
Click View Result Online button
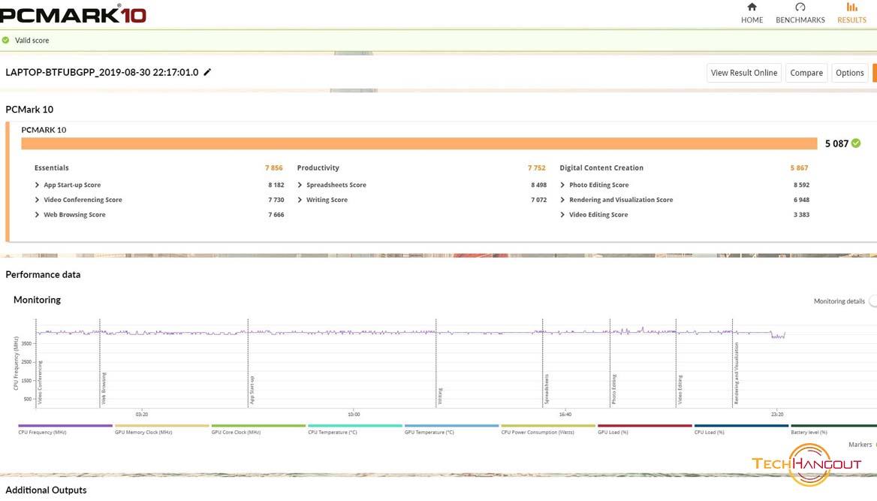[x=744, y=73]
